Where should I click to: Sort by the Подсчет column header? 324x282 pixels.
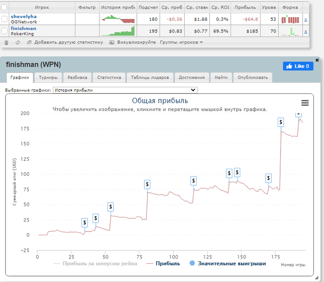148,7
